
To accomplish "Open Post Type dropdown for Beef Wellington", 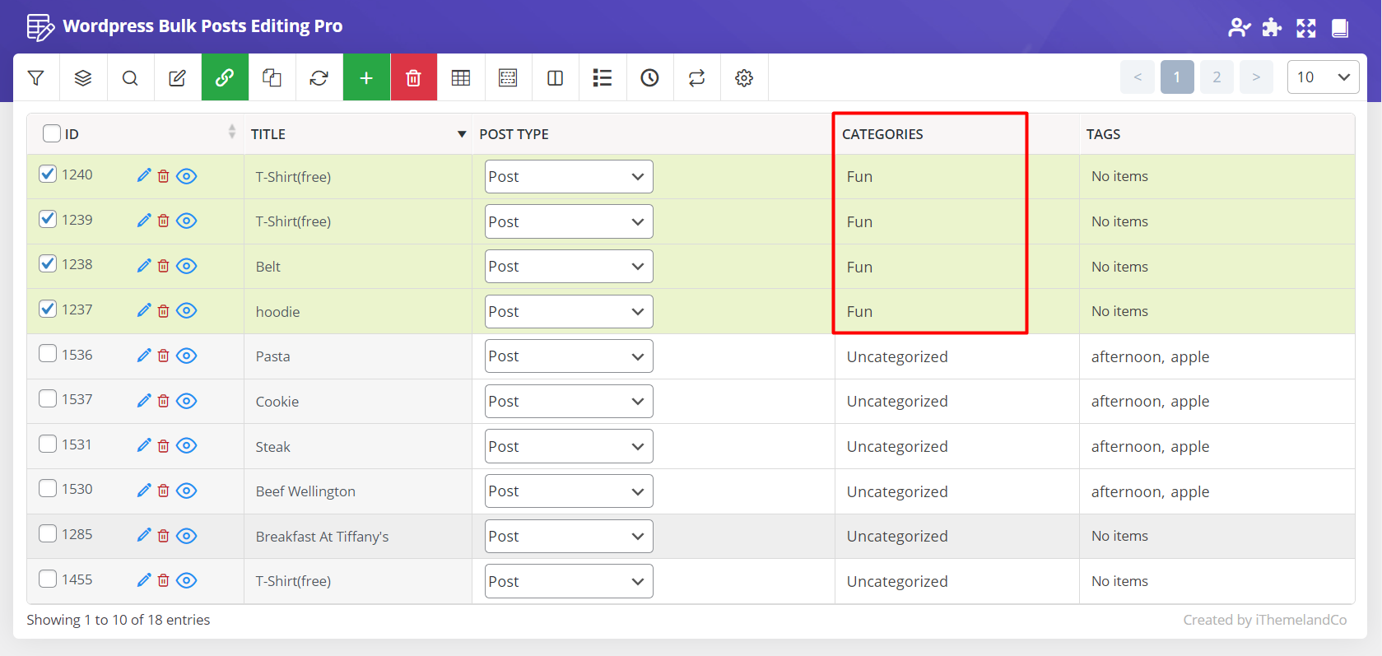I will (568, 491).
